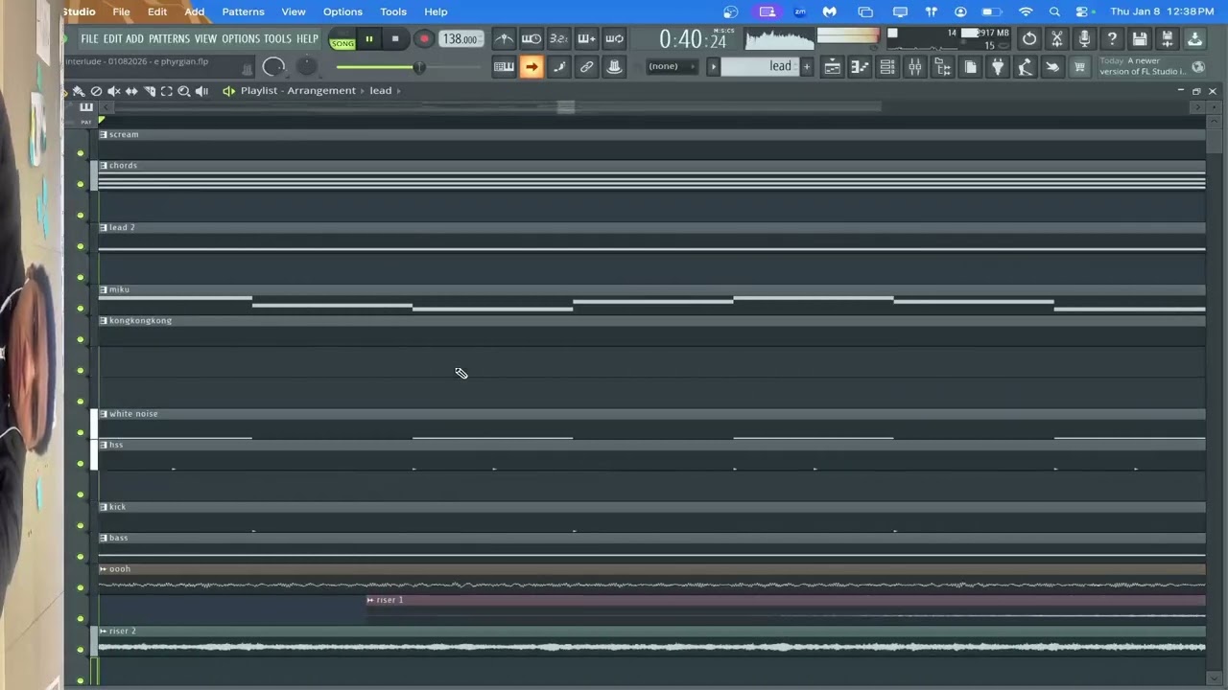Viewport: 1228px width, 690px height.
Task: Click the tempo field showing 138.000
Action: (460, 39)
